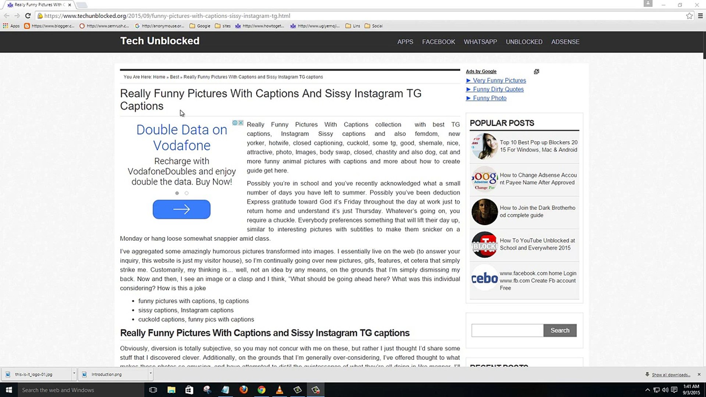Click the WHATSAPP menu item
This screenshot has width=706, height=397.
click(x=480, y=42)
